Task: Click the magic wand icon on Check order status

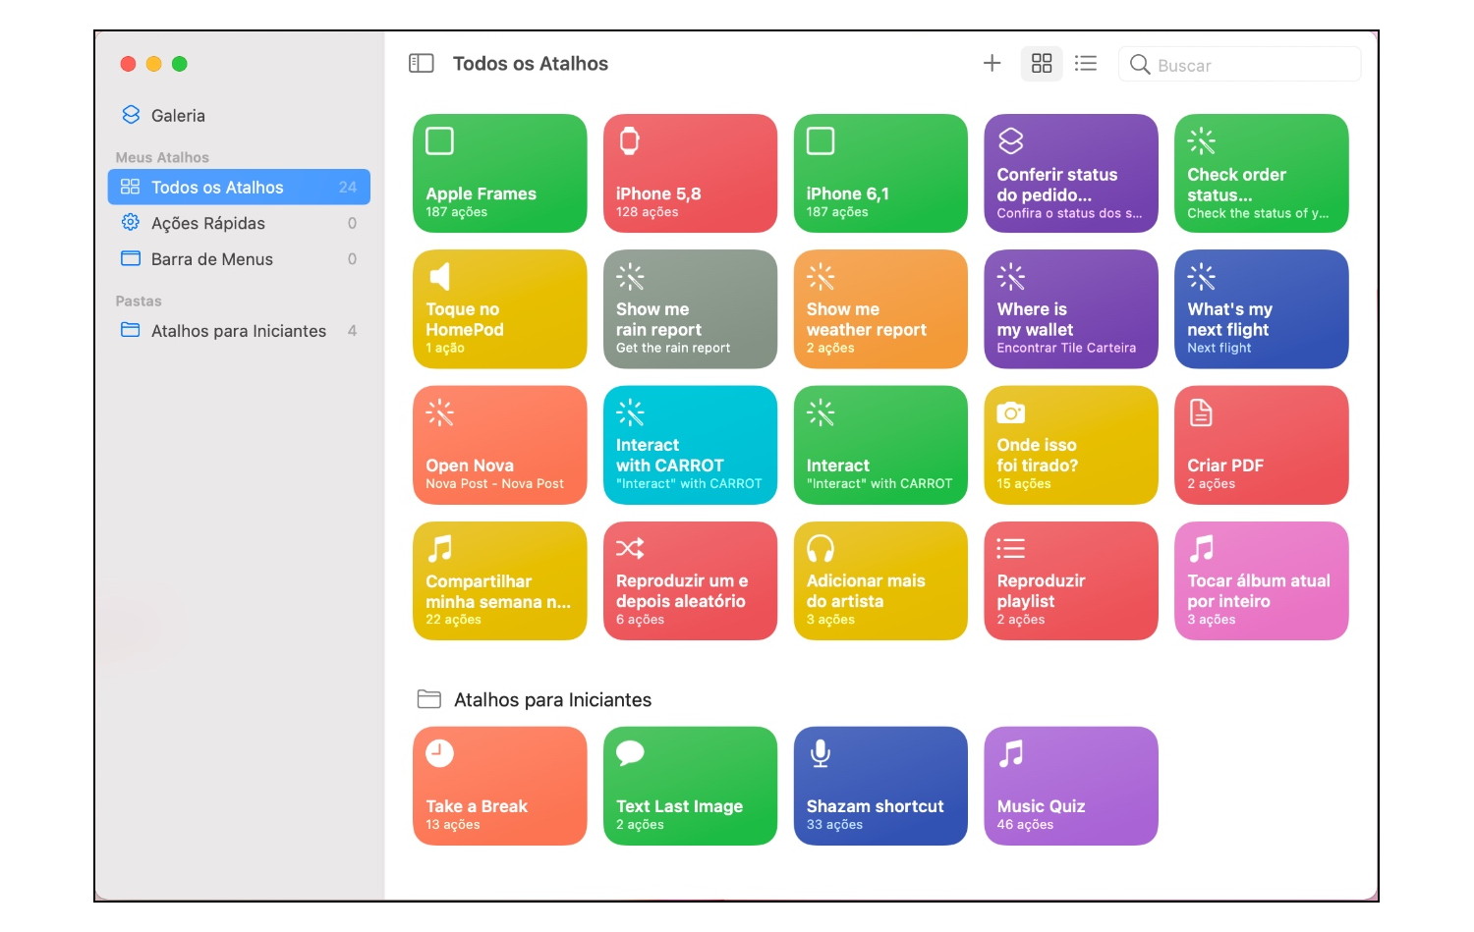Action: [x=1201, y=141]
